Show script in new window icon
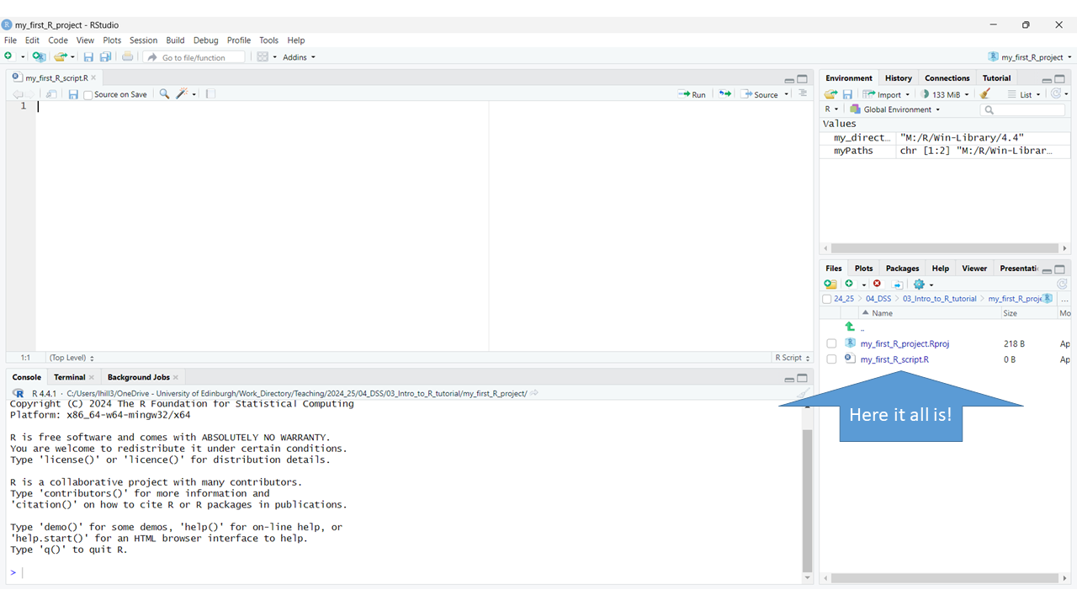Screen dimensions: 1077x606 coord(51,94)
